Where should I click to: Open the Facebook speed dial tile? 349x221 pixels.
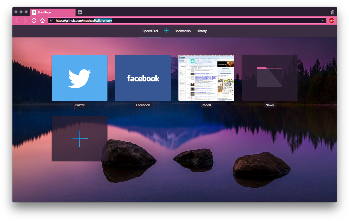pyautogui.click(x=143, y=78)
